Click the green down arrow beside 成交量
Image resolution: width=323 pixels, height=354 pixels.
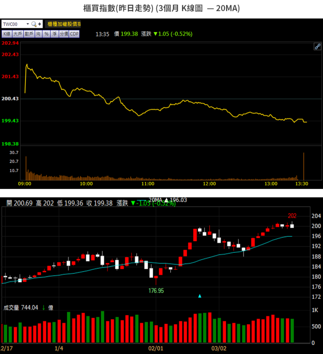point(43,308)
